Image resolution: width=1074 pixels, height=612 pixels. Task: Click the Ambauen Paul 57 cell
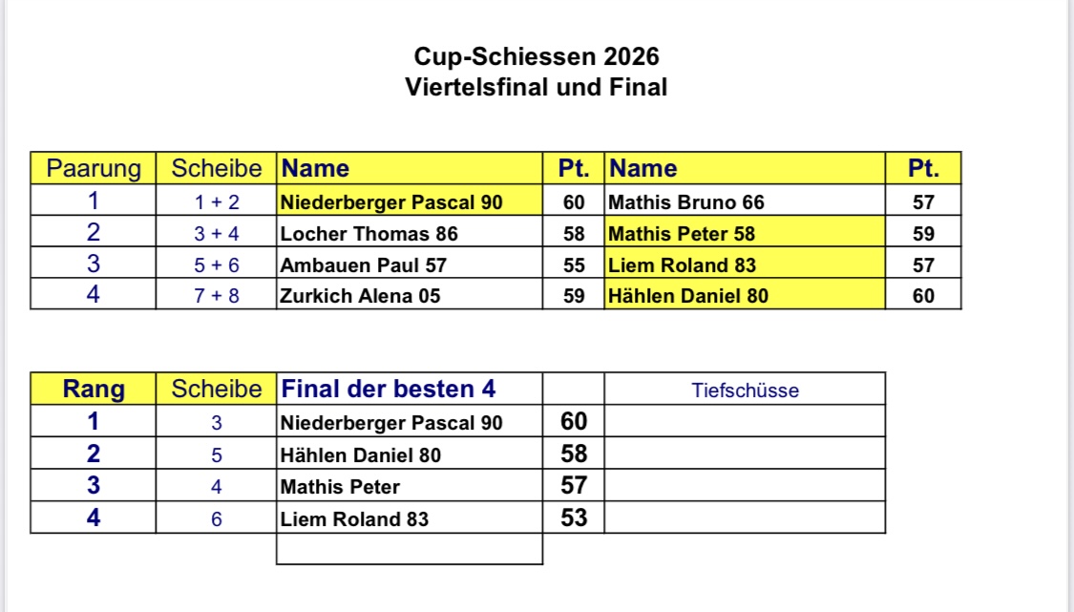(x=410, y=265)
